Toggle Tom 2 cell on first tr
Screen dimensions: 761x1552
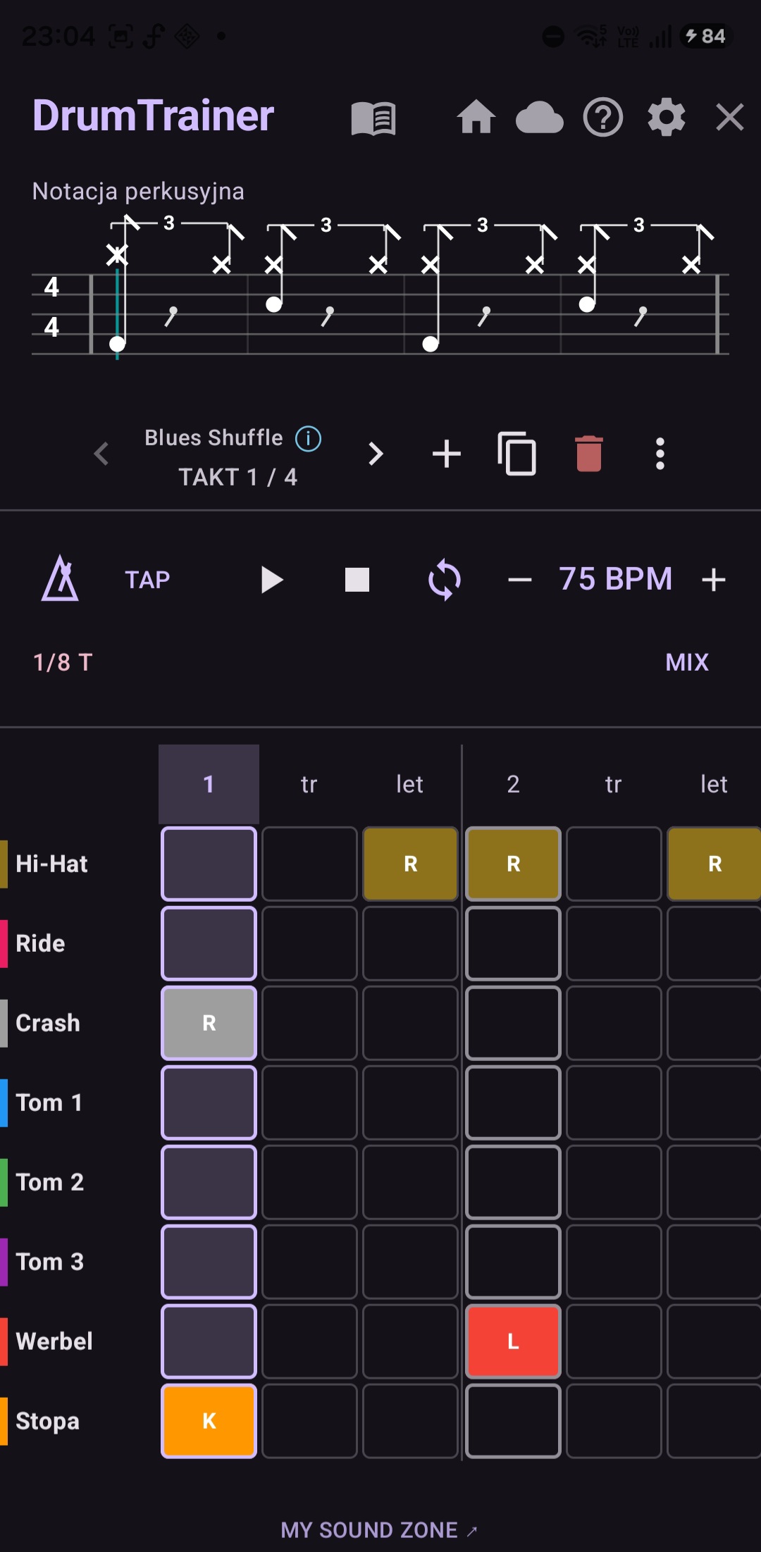(309, 1182)
